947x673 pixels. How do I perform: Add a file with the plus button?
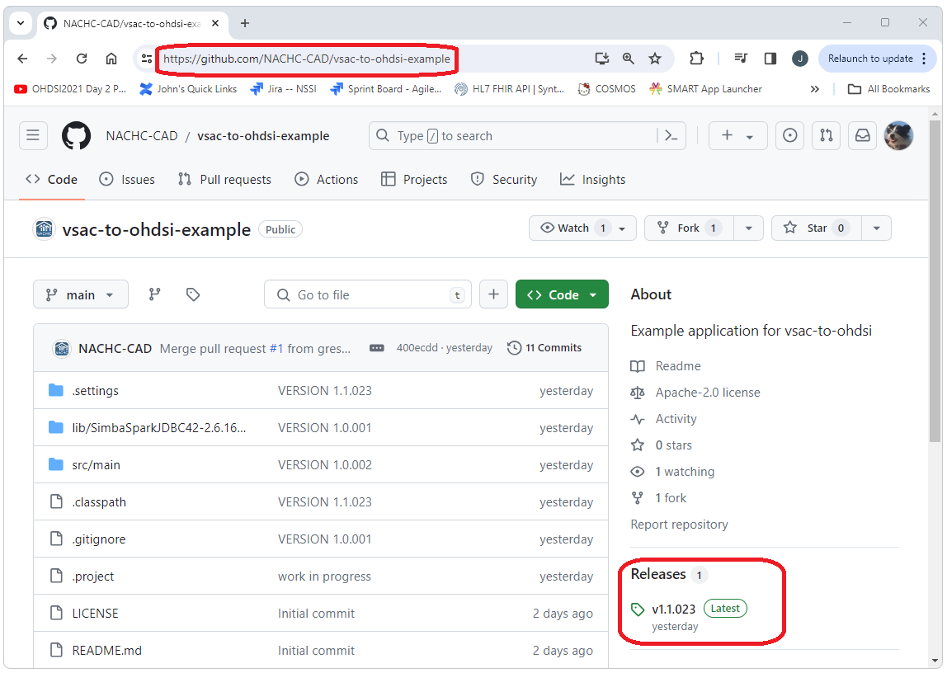(493, 294)
